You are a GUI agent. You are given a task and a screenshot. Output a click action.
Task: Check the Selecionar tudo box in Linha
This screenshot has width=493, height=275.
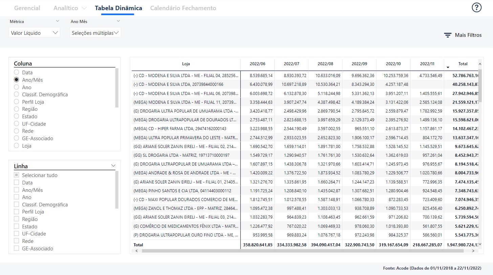(x=16, y=175)
